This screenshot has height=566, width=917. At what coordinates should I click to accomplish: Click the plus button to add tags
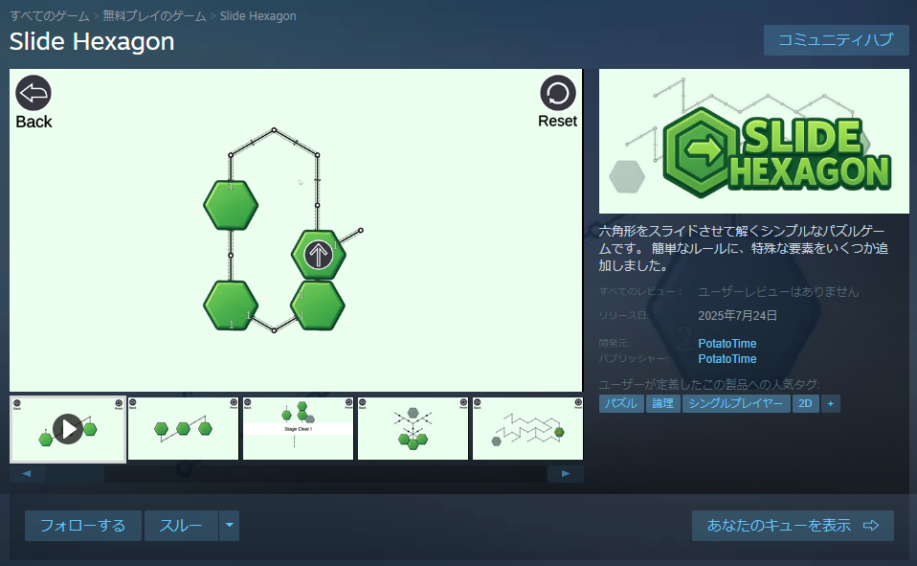[831, 404]
